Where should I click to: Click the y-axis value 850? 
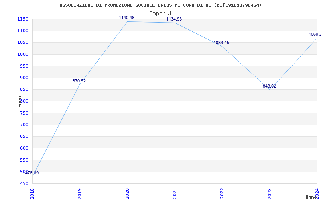click(24, 89)
